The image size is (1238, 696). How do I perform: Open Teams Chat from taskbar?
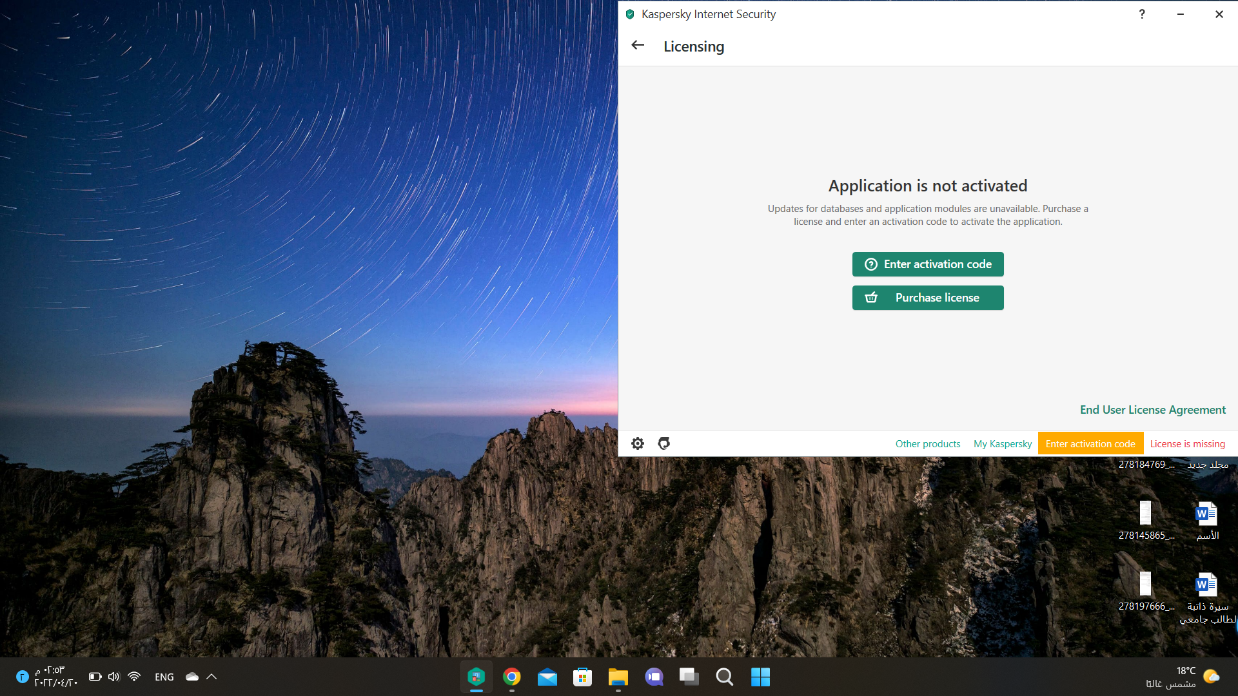pos(654,677)
